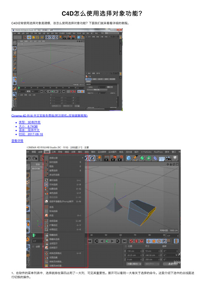The width and height of the screenshot is (207, 293).
Task: Click green timeline playhead in top screenshot
Action: point(19,88)
